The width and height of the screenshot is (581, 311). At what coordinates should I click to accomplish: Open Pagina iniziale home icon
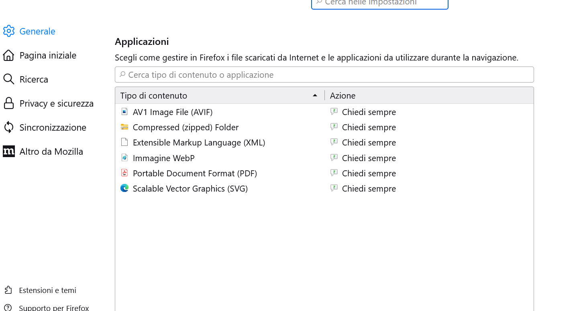(9, 55)
